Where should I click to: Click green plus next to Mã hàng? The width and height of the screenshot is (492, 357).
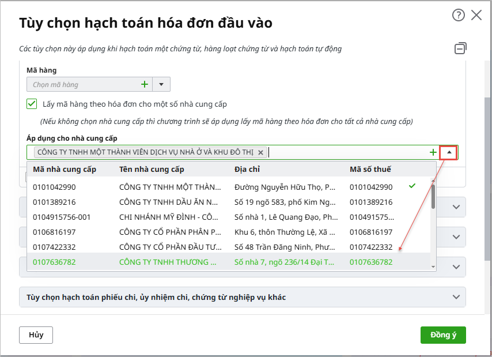[145, 85]
